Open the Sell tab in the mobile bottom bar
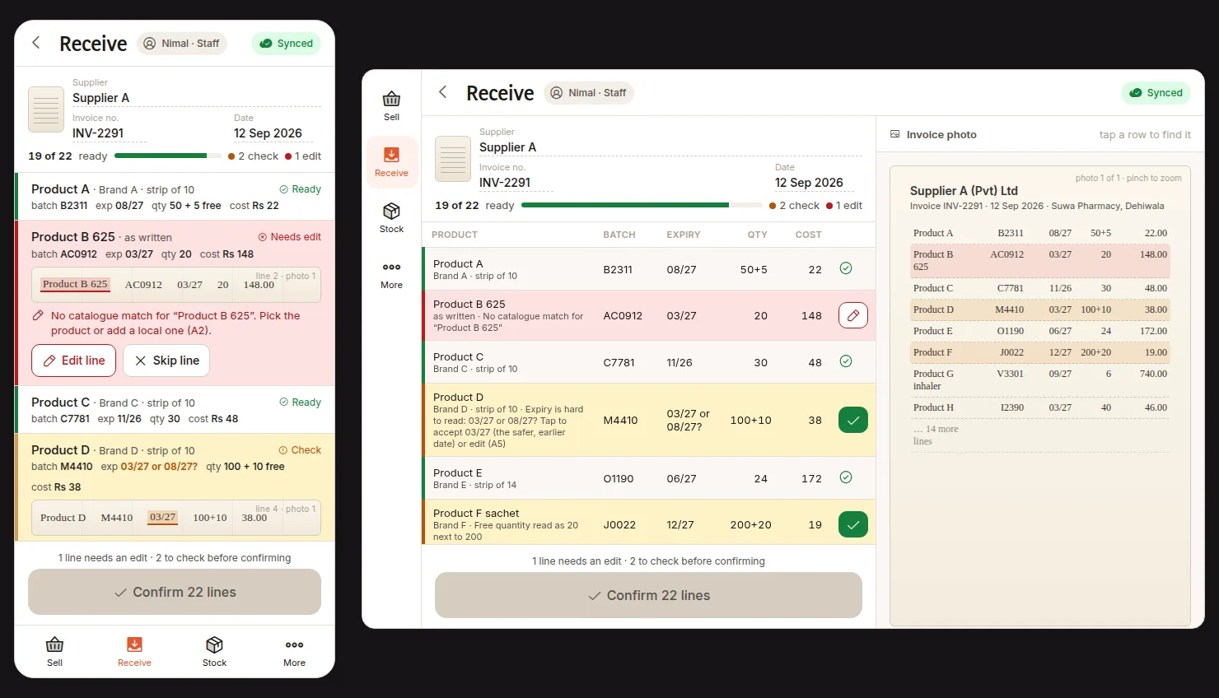 pos(54,651)
